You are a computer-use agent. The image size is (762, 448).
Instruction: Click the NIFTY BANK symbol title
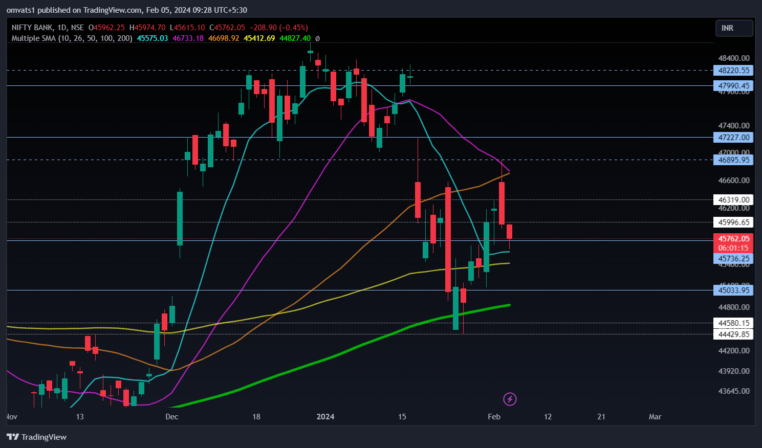pyautogui.click(x=32, y=28)
